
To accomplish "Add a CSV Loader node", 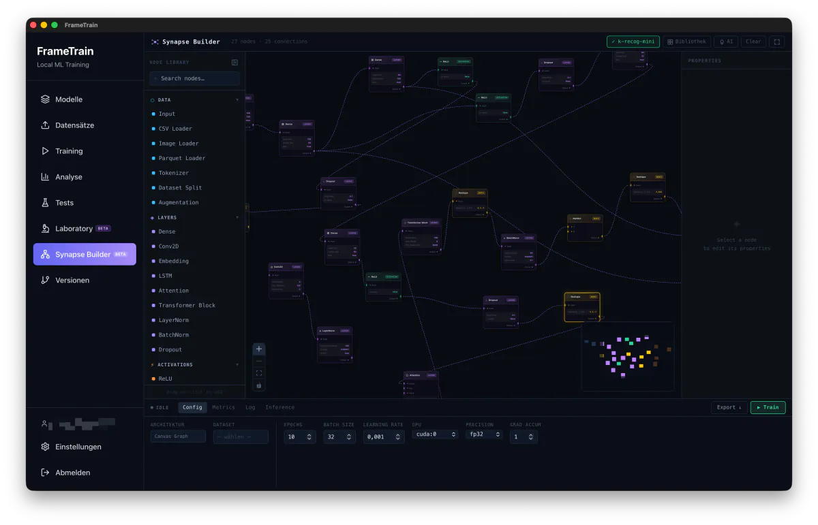I will pyautogui.click(x=194, y=129).
